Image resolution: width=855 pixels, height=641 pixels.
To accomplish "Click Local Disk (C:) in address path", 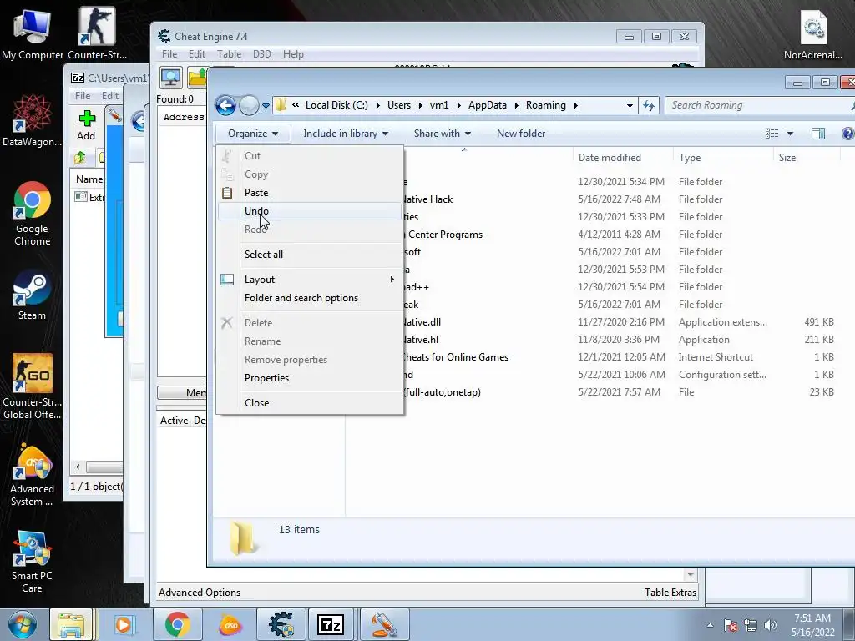I will click(336, 105).
